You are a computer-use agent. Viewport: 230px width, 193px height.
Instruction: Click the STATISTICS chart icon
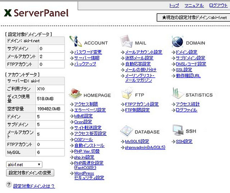pyautogui.click(x=178, y=93)
